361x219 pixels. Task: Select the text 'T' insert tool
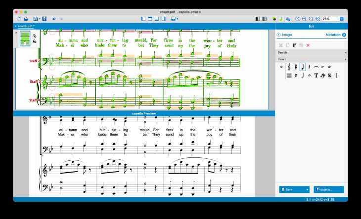click(316, 75)
